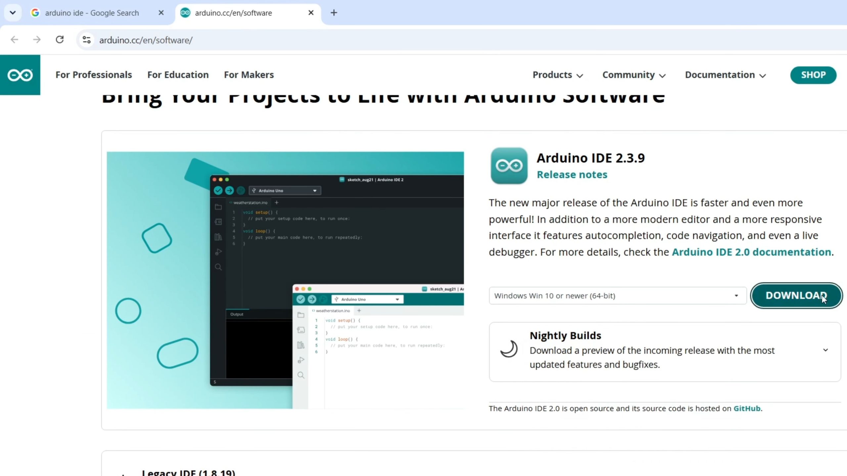Click the Nightly Builds moon icon
This screenshot has width=847, height=476.
(509, 349)
